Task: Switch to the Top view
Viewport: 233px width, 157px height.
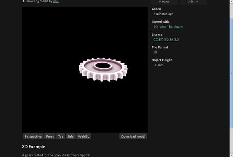Action: [x=61, y=136]
